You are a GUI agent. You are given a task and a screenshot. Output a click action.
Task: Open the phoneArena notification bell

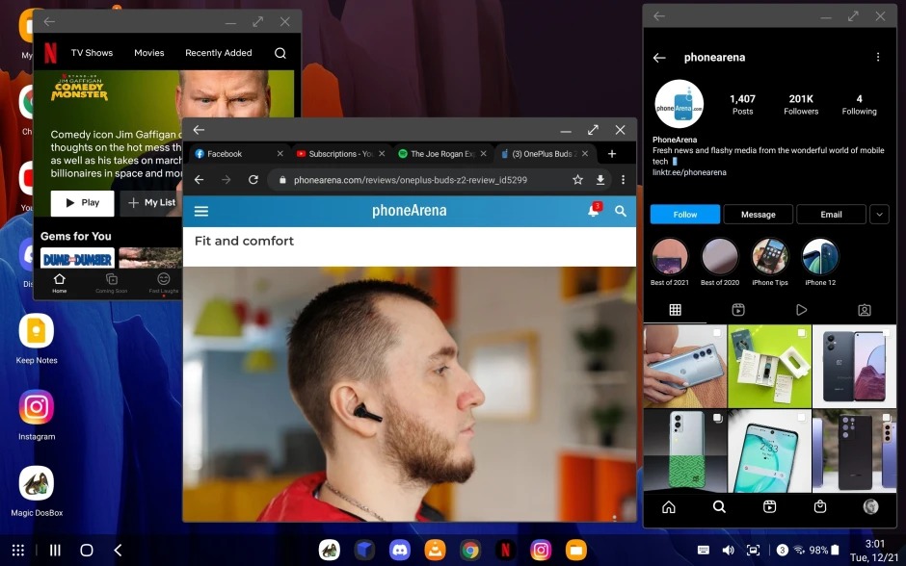coord(593,212)
